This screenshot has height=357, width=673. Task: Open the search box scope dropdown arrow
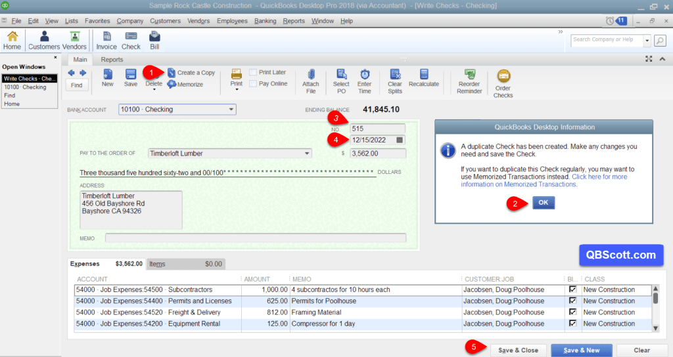[647, 41]
